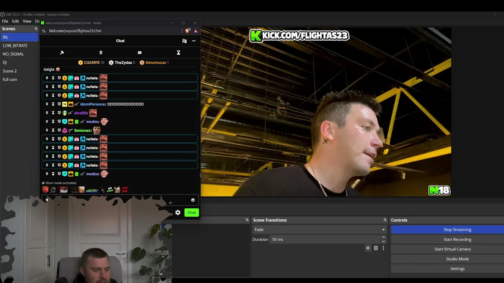Click the Brave Rewards triangle icon
The width and height of the screenshot is (504, 283).
[195, 31]
